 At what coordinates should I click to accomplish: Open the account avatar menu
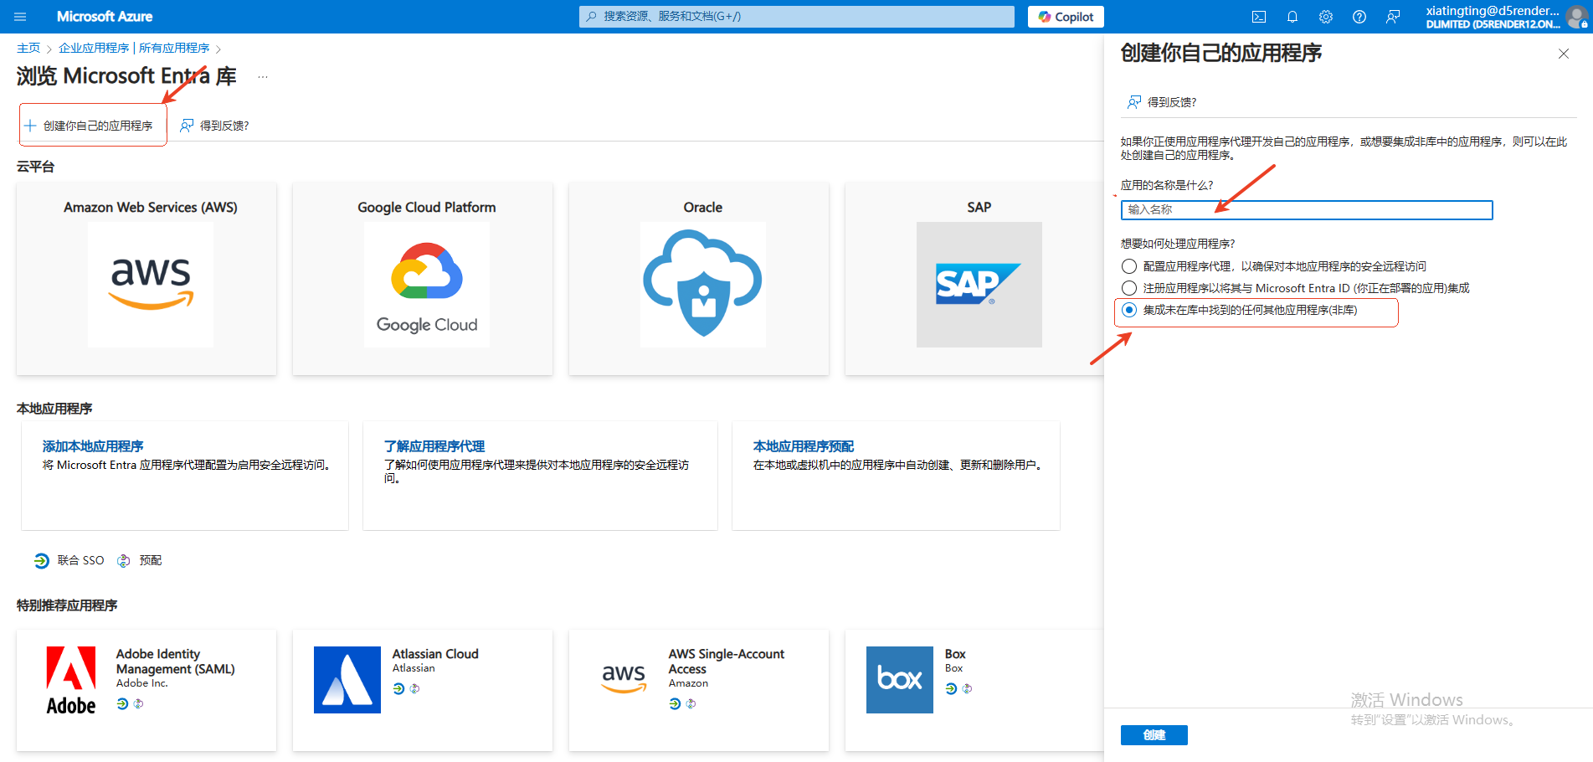(x=1576, y=17)
